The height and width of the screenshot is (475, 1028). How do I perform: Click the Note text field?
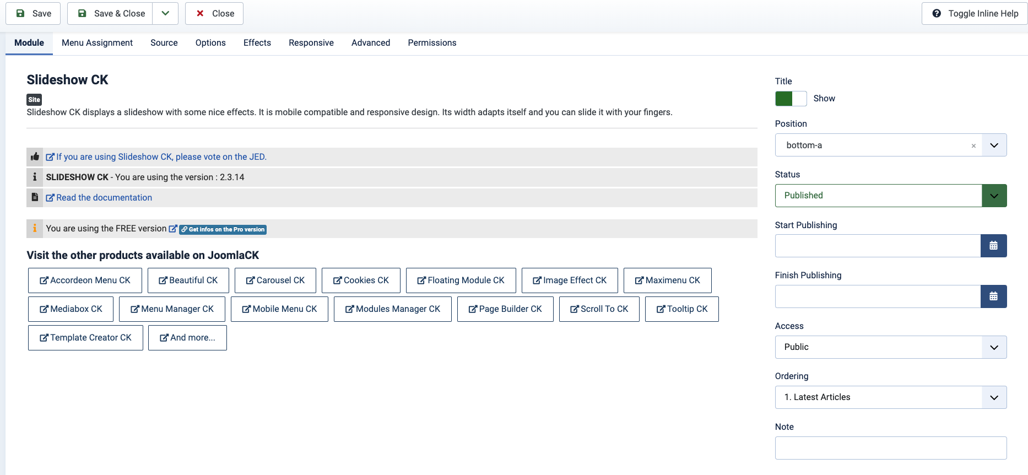[891, 448]
